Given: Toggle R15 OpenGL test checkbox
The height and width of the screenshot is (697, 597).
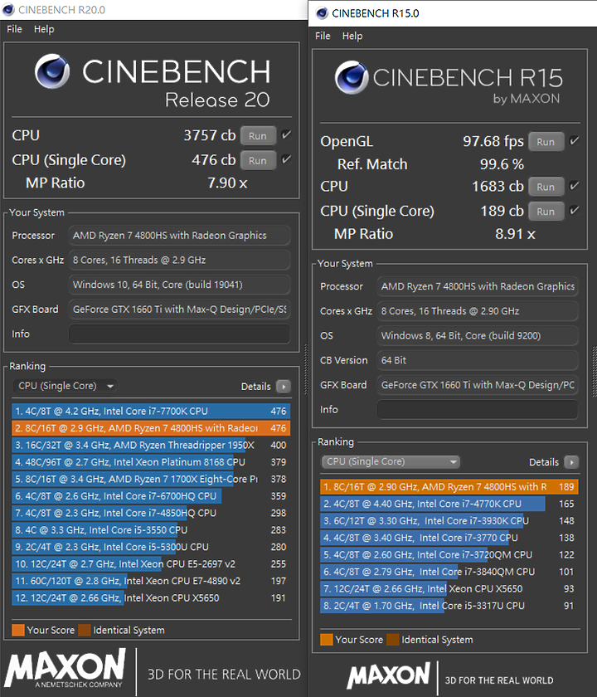Looking at the screenshot, I should tap(575, 141).
